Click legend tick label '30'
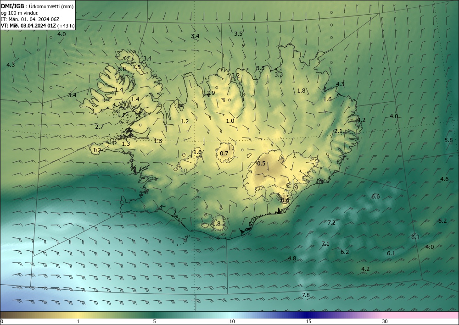The width and height of the screenshot is (459, 325). pos(385,322)
